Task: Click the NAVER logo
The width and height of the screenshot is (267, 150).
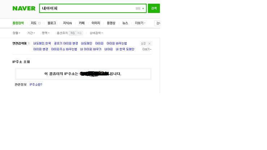Action: click(24, 8)
